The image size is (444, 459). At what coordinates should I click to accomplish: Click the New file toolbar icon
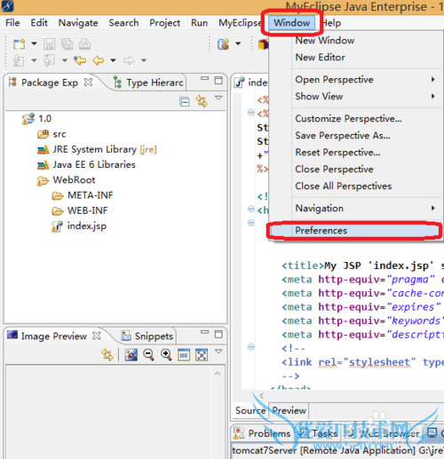[x=20, y=44]
